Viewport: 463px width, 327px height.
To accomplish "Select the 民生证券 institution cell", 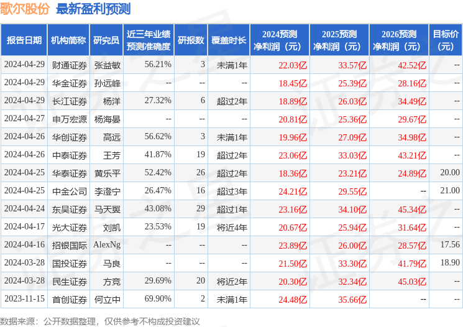I will click(x=70, y=281).
